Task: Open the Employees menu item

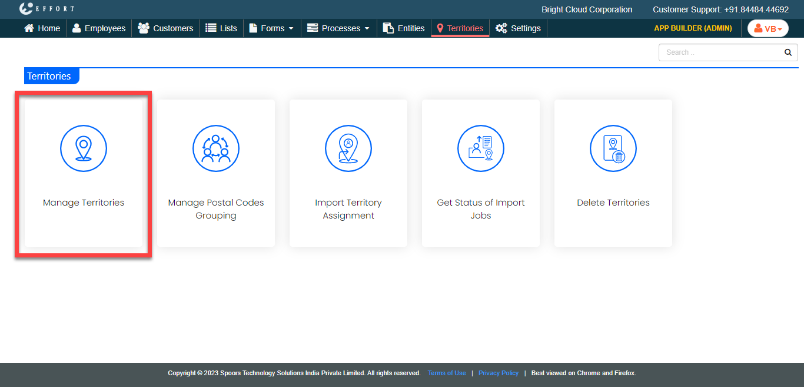Action: pos(99,28)
